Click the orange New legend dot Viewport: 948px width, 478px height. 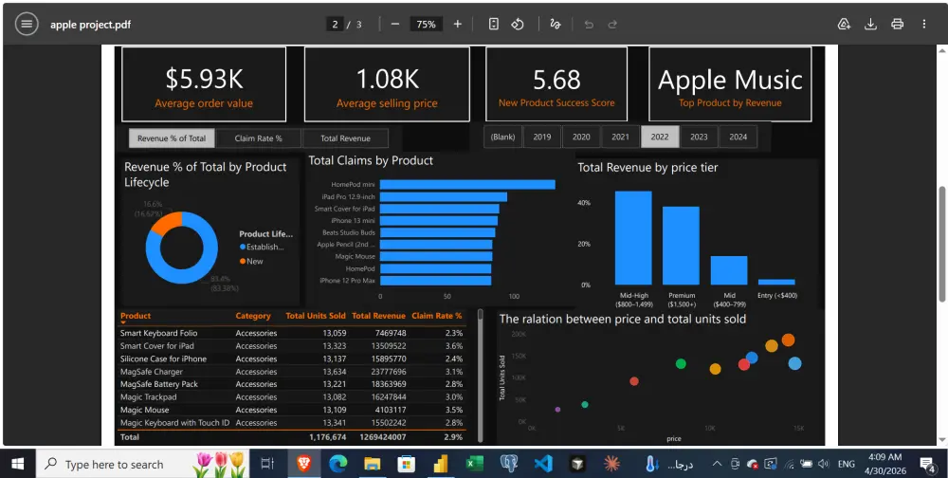coord(243,262)
